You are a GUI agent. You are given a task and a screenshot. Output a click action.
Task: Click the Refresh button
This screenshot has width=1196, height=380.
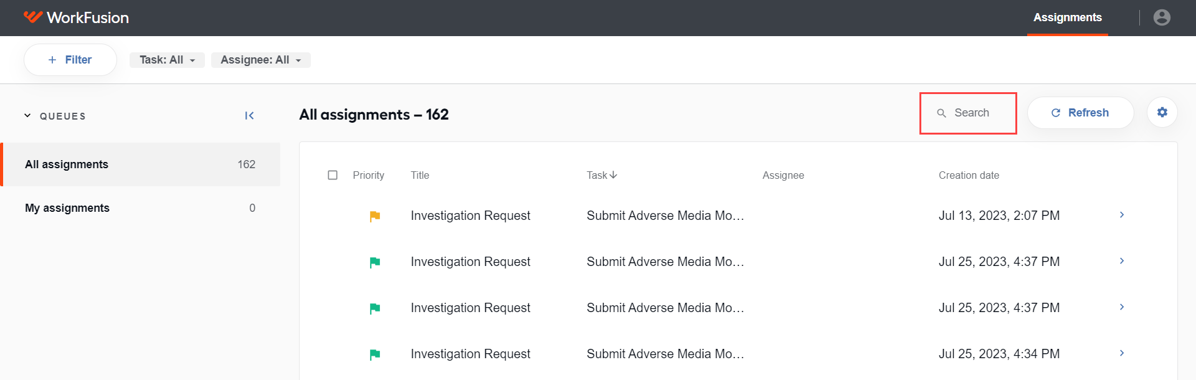click(1081, 113)
